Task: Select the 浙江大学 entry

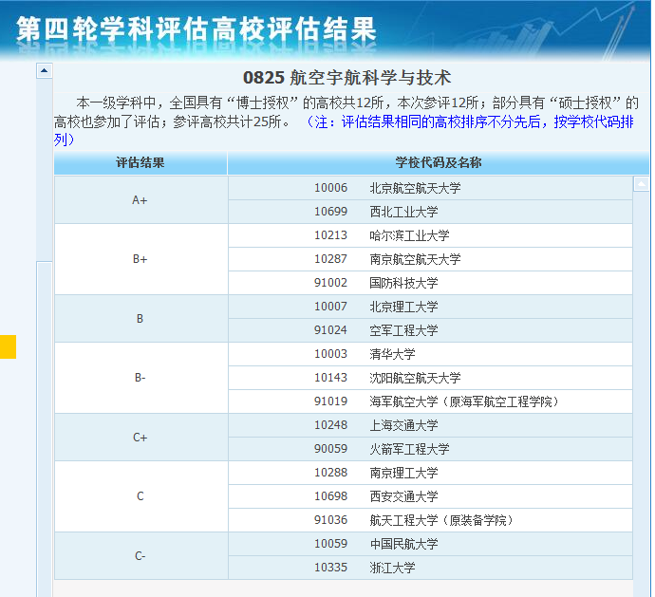Action: 392,568
